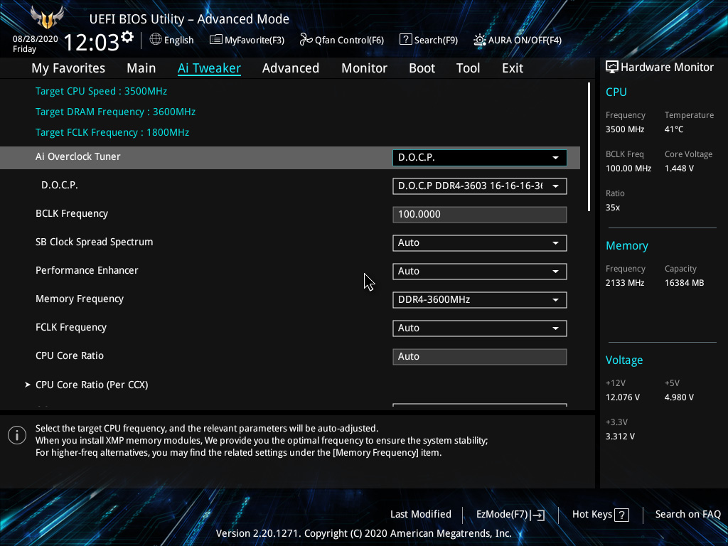Go to the Exit tab
Screen dimensions: 728x546
point(513,68)
